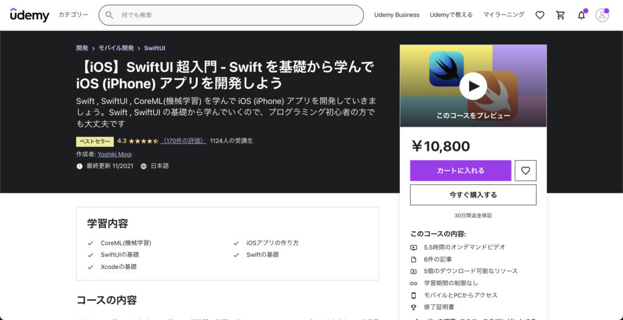This screenshot has height=320, width=623.
Task: Navigate to モバイル開発 breadcrumb
Action: coord(116,48)
